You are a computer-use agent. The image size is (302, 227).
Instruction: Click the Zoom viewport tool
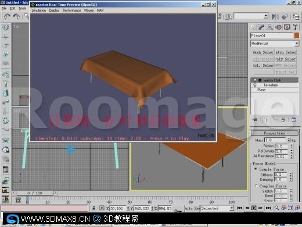(277, 208)
